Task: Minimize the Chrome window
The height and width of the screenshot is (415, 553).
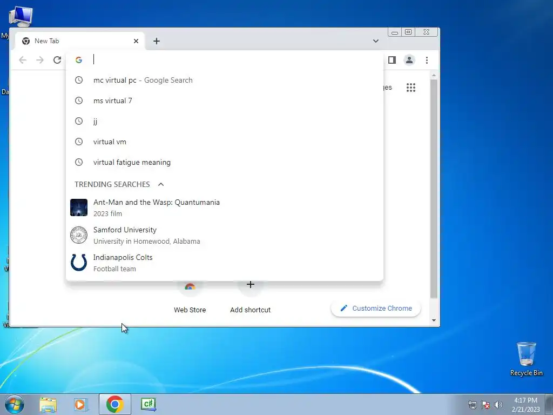Action: (395, 32)
